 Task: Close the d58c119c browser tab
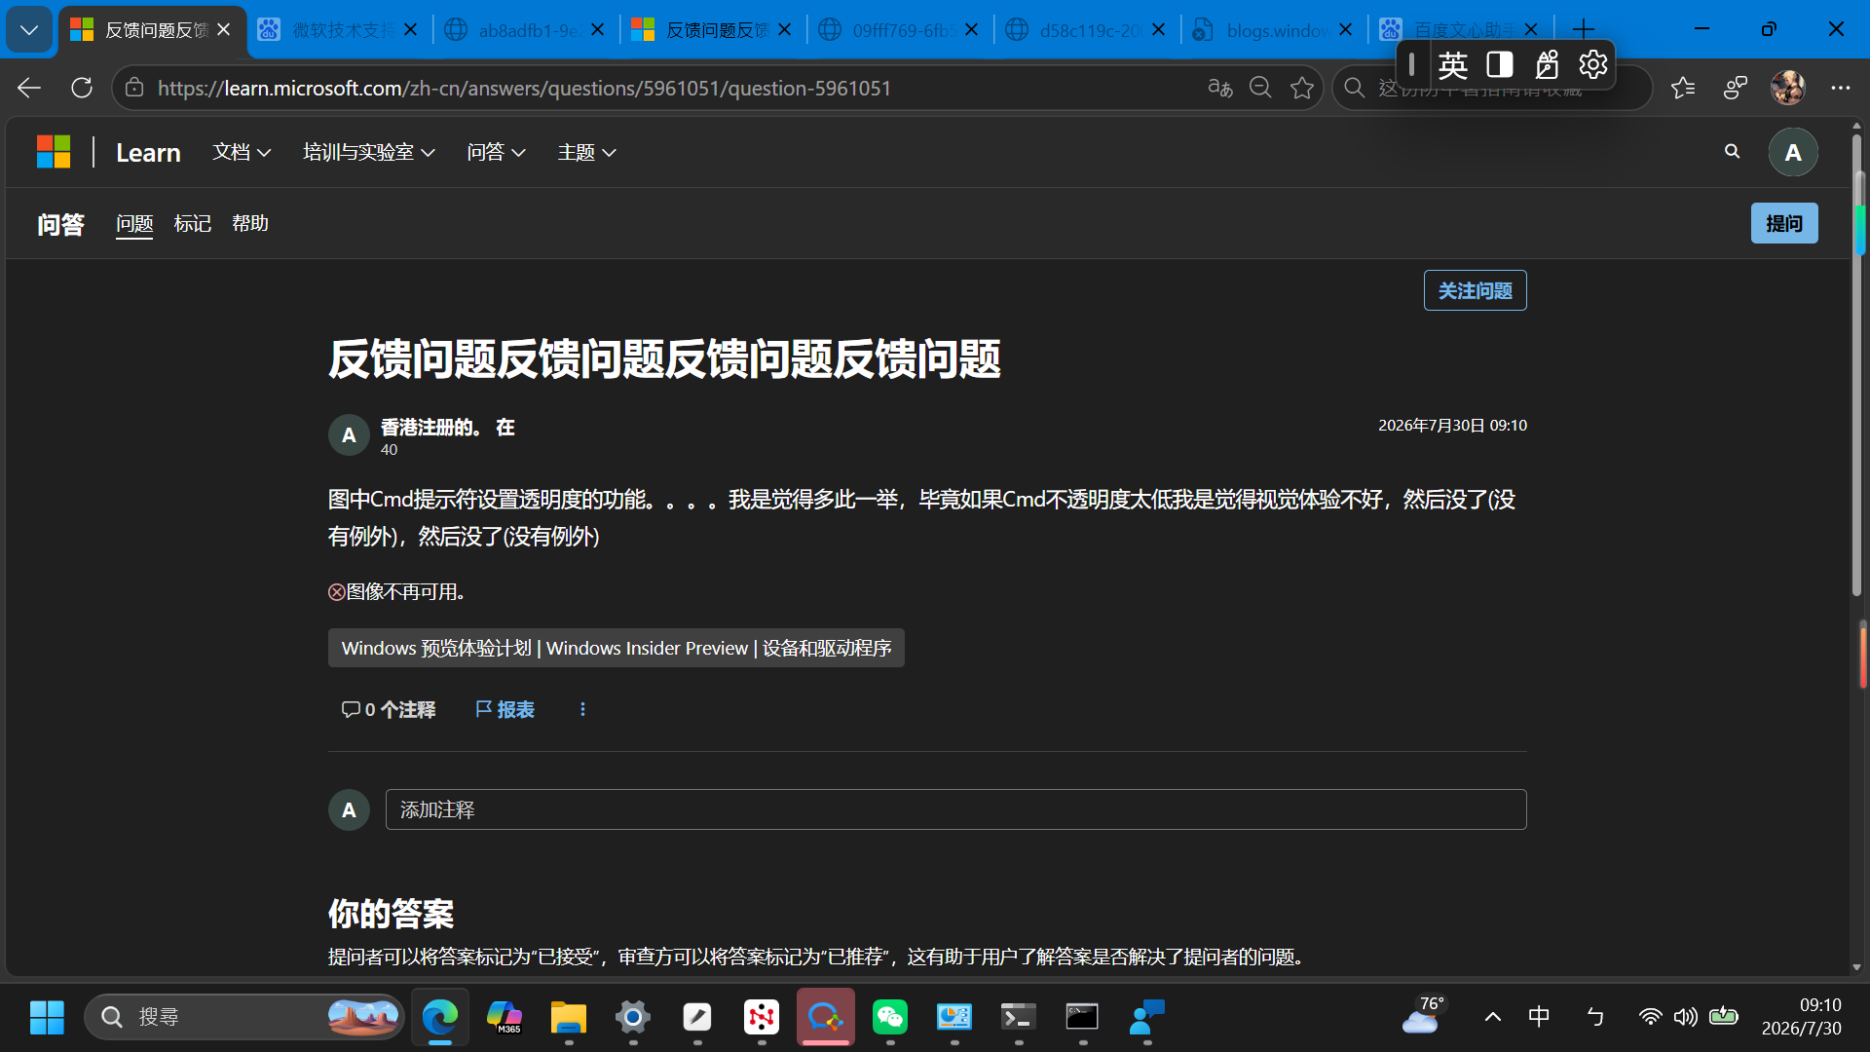pyautogui.click(x=1158, y=30)
